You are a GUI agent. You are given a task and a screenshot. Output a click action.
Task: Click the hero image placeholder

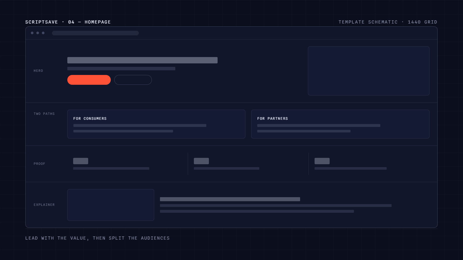369,71
